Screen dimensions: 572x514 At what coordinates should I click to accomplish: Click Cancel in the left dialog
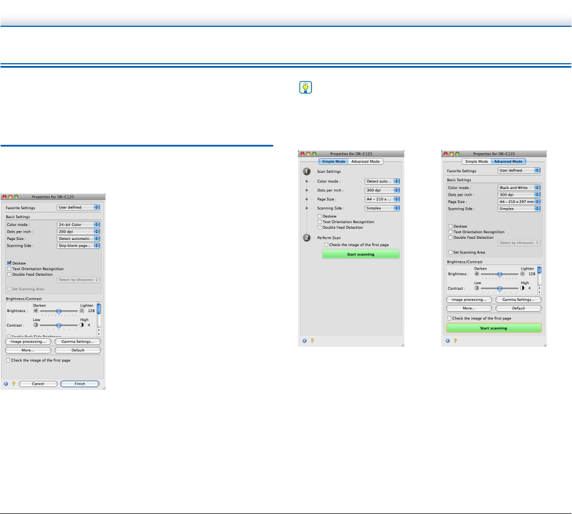[x=39, y=384]
